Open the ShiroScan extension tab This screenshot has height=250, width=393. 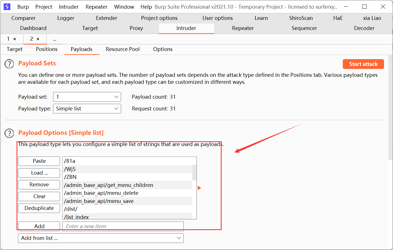click(301, 18)
